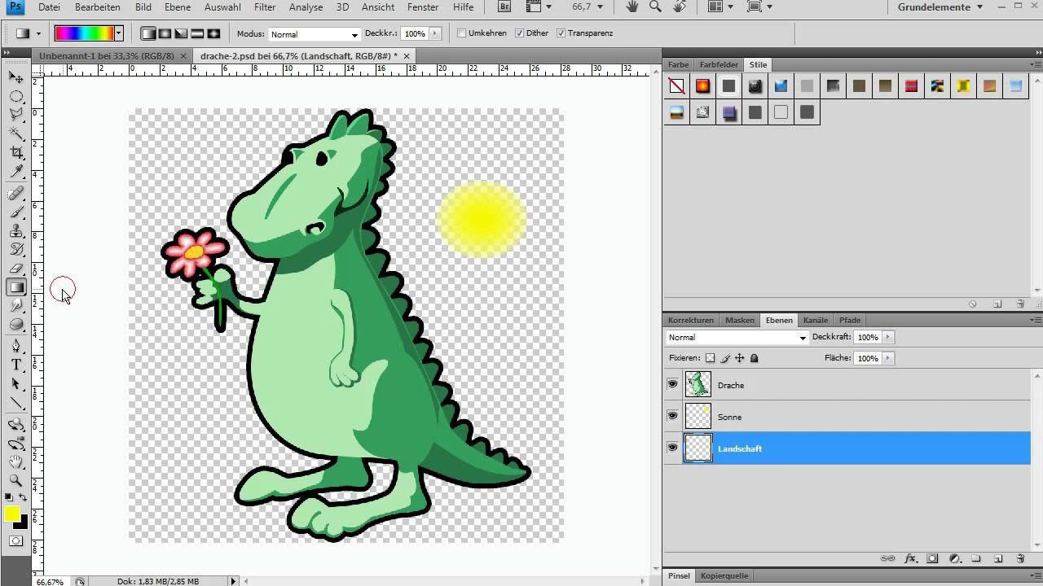The width and height of the screenshot is (1043, 586).
Task: Choose radial gradient type
Action: (165, 34)
